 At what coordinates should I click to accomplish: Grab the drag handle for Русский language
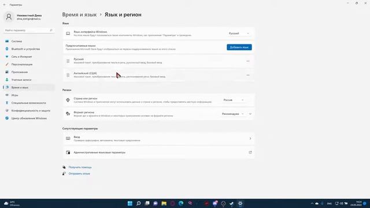[68, 61]
